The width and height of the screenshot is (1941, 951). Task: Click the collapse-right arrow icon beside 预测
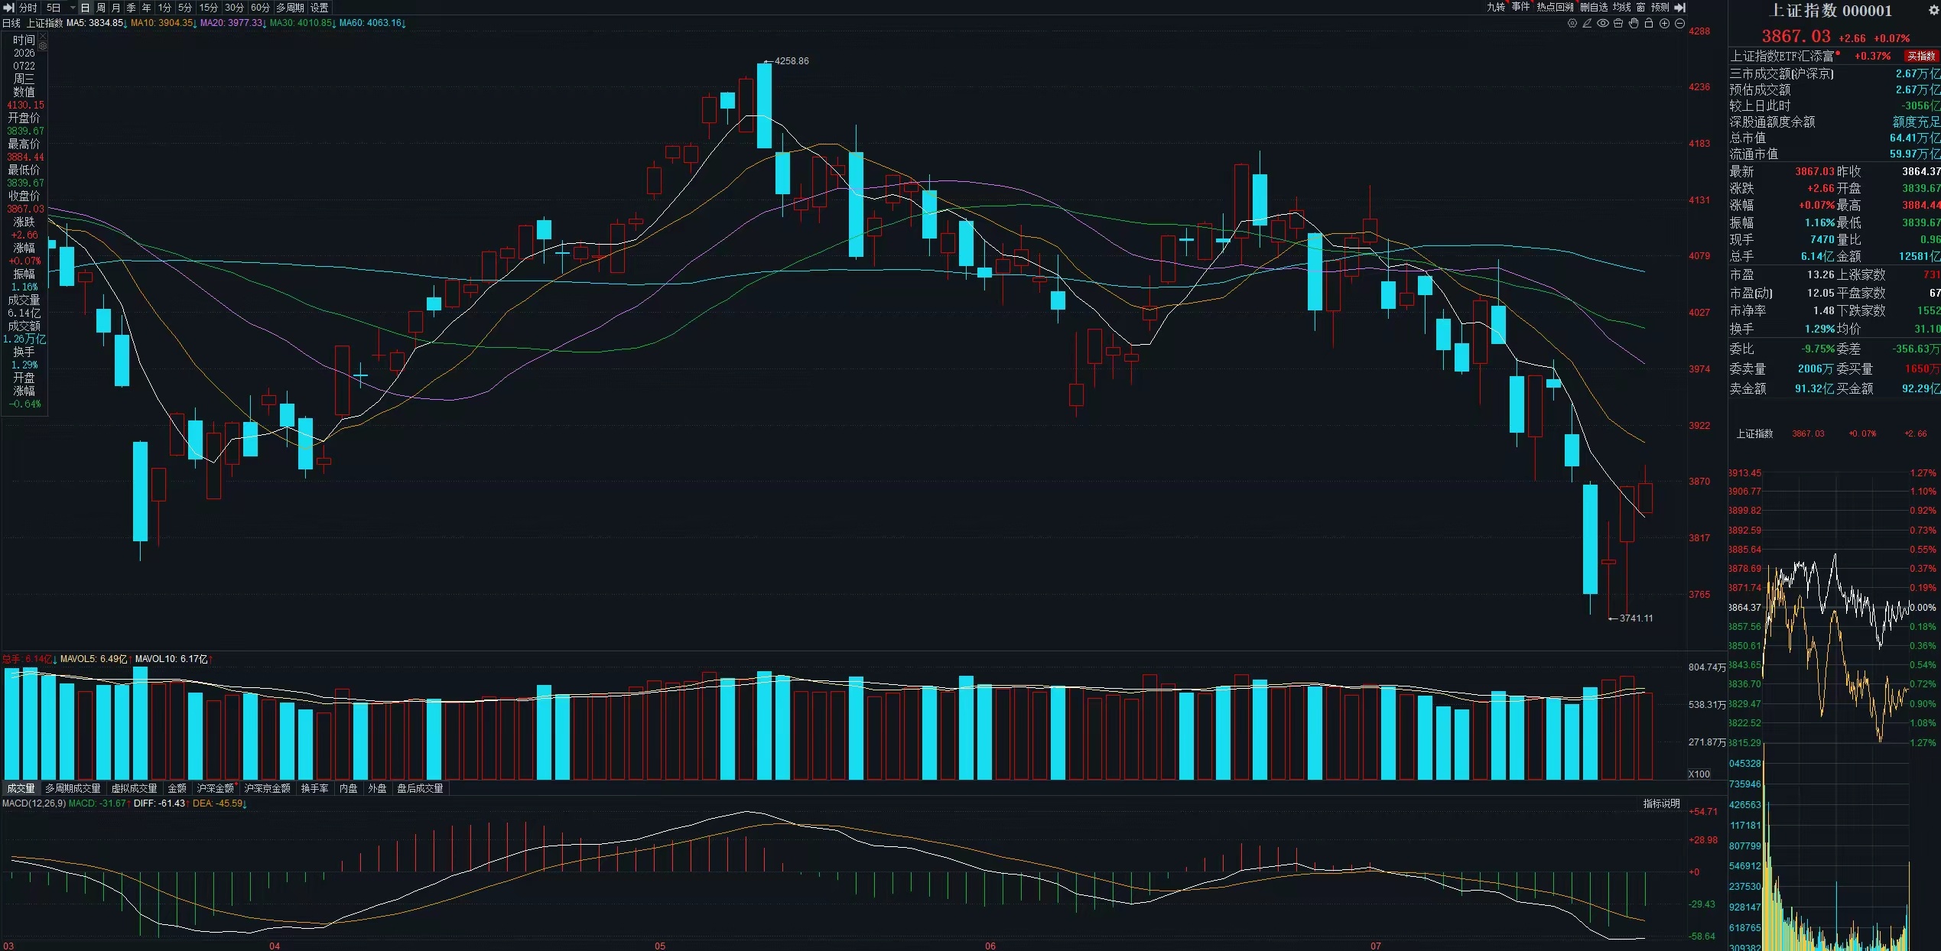click(1679, 7)
